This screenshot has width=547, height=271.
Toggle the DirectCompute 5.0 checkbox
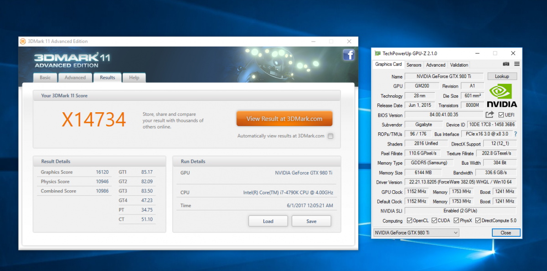[478, 221]
